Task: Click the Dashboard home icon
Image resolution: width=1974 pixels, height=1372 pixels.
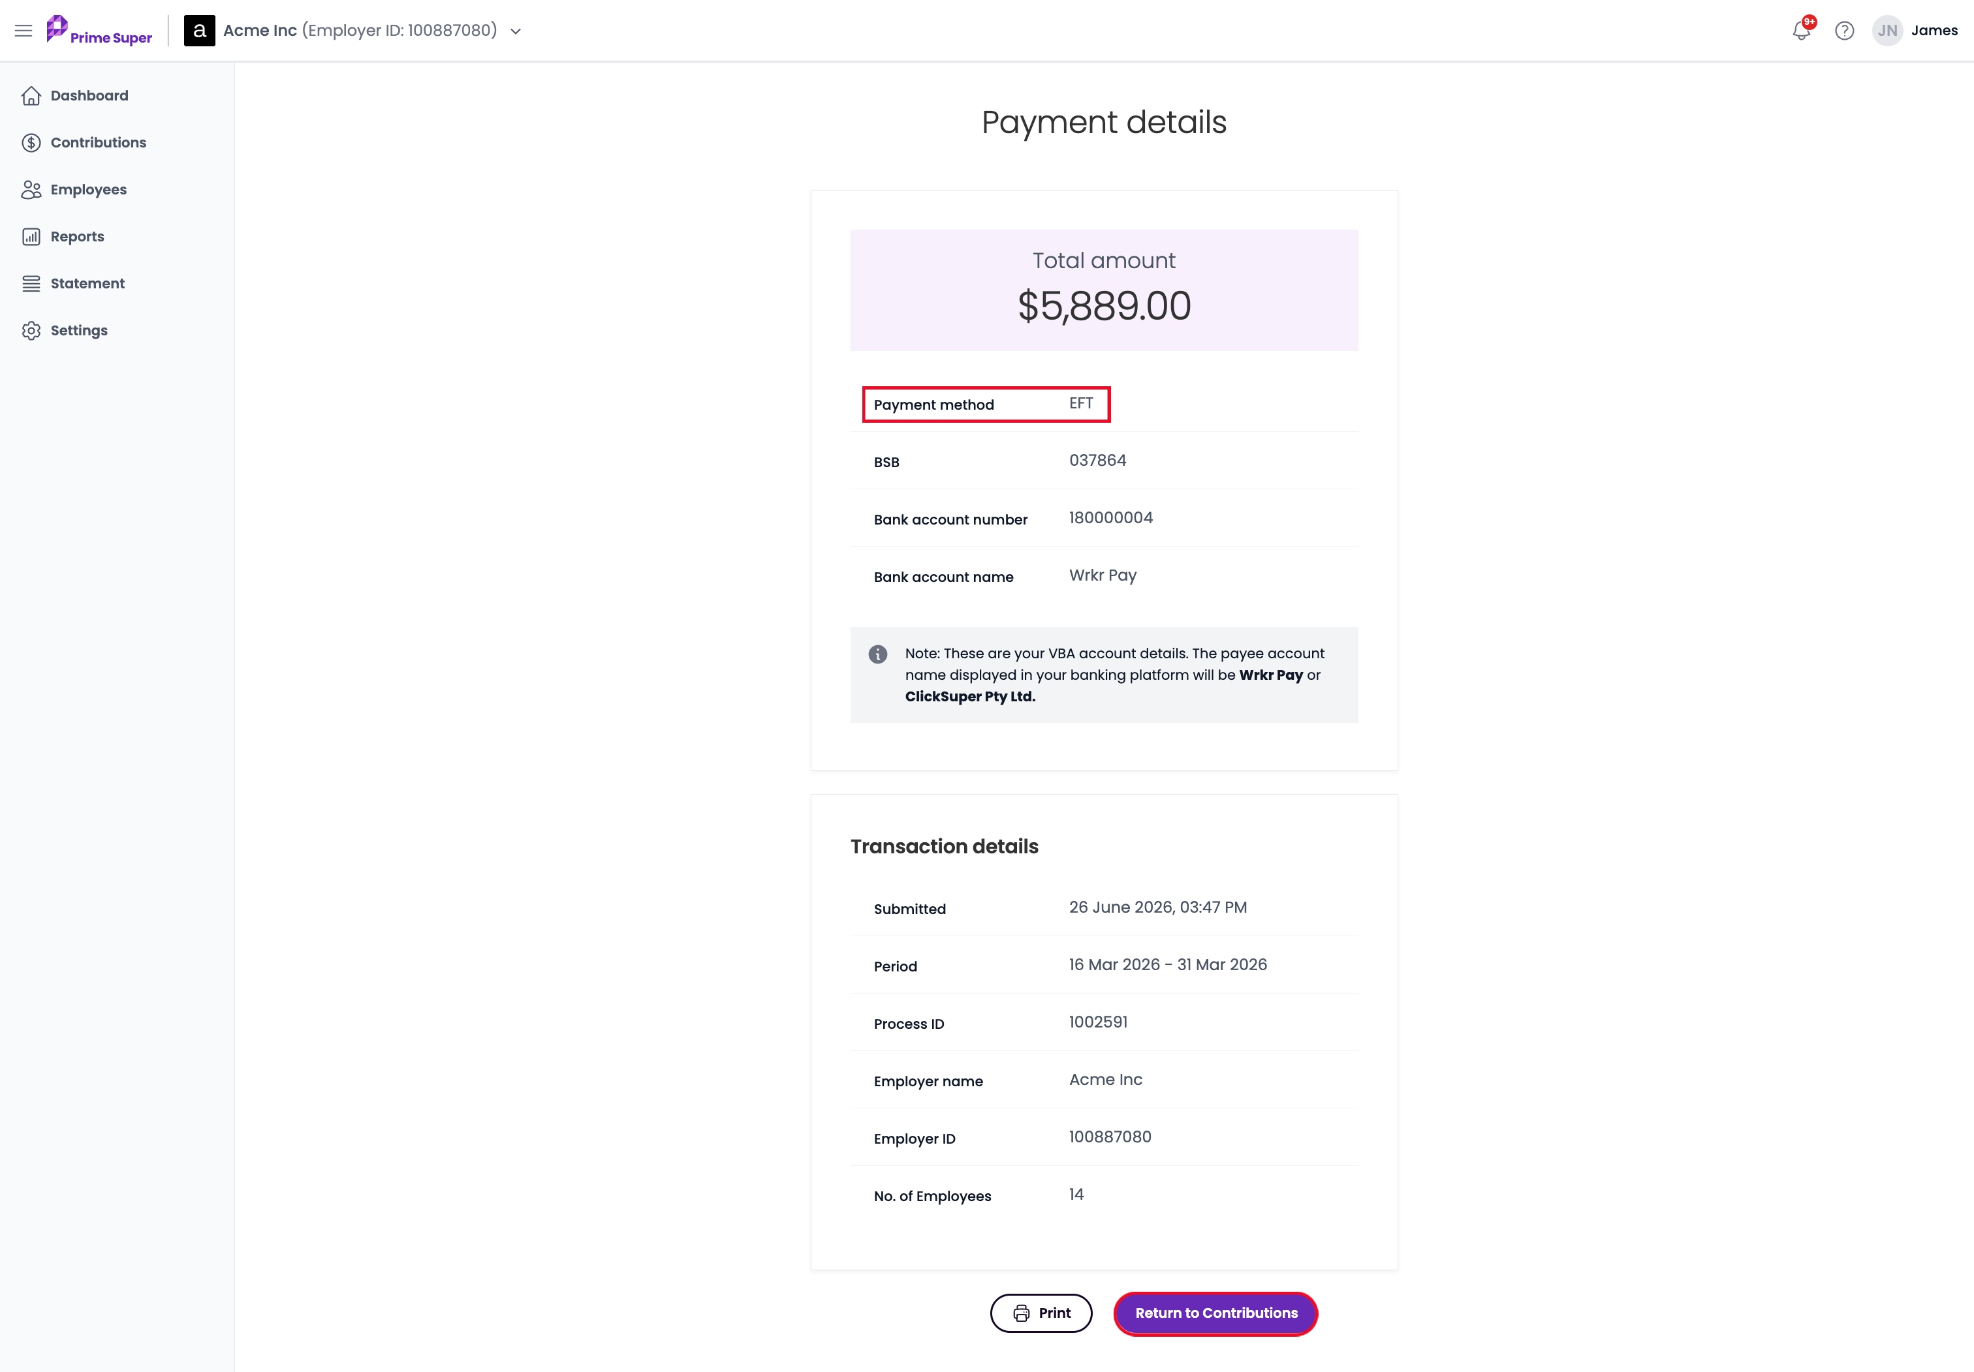Action: [32, 95]
